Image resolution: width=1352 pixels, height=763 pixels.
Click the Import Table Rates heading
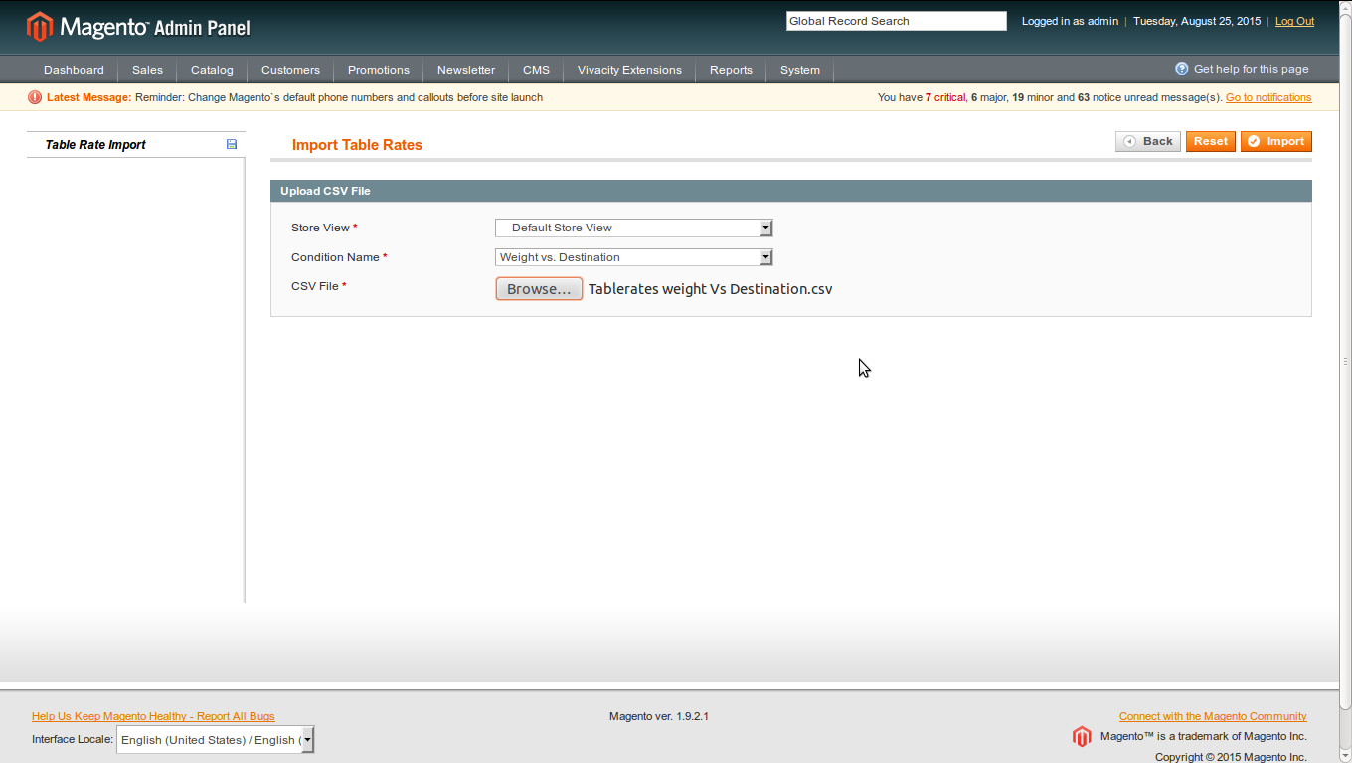tap(357, 145)
